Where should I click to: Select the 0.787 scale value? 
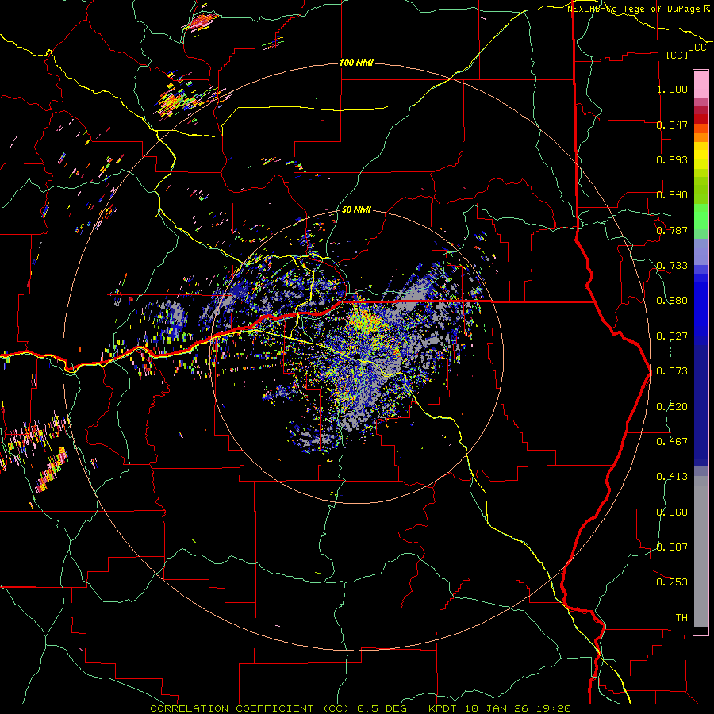coord(672,230)
